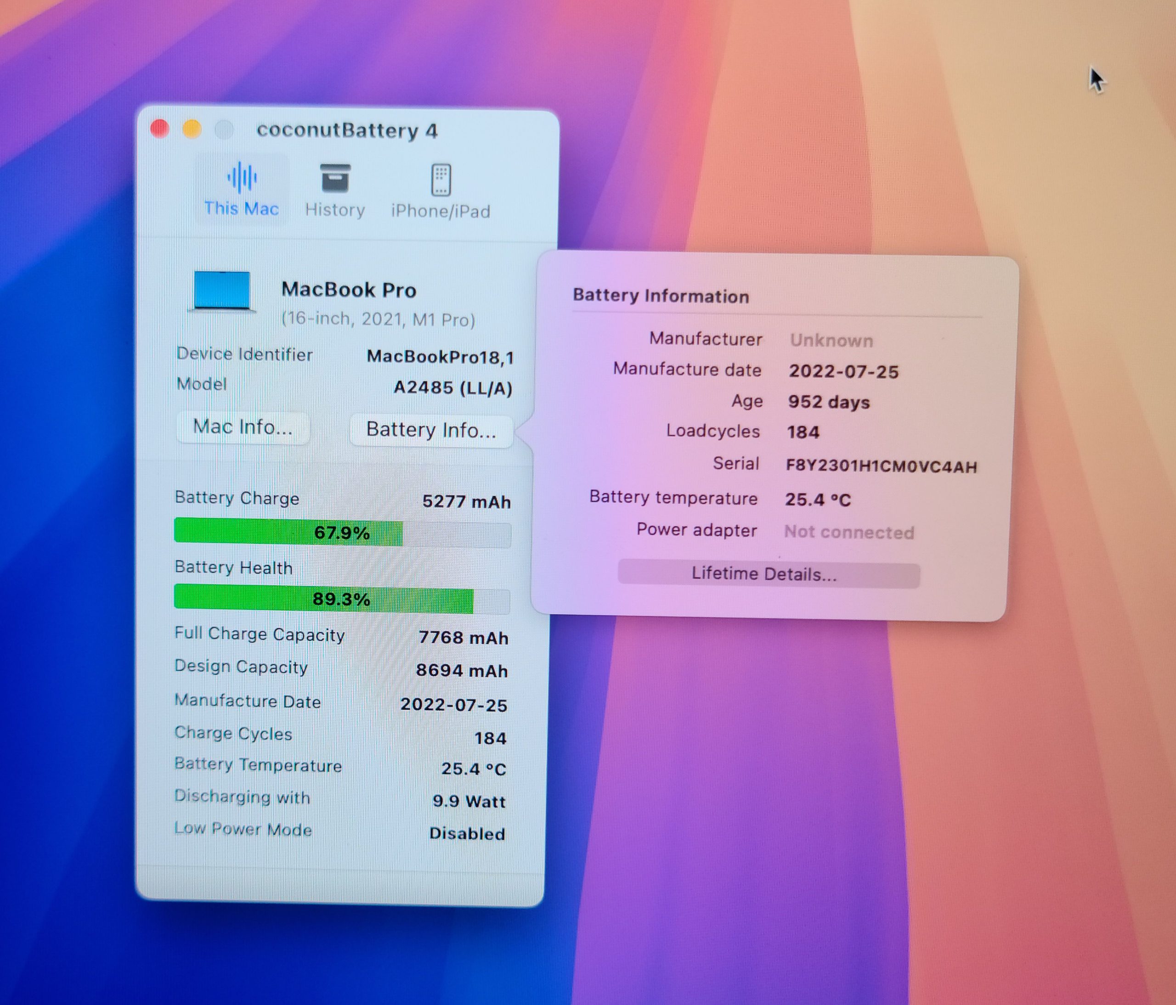The image size is (1176, 1005).
Task: Open the Mac Info... details
Action: (243, 427)
